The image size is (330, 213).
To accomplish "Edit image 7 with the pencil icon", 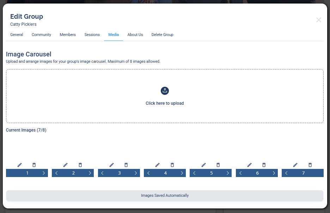I will (295, 165).
